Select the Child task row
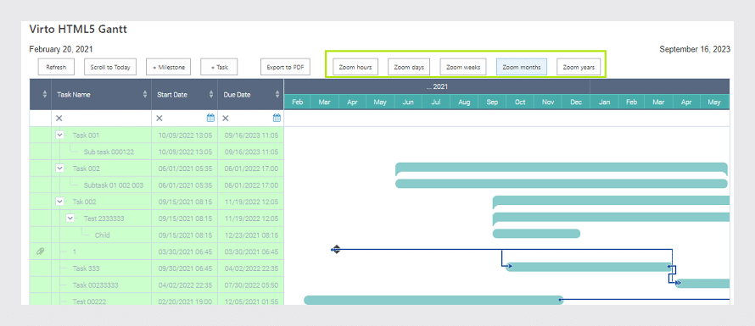755x326 pixels. click(x=157, y=235)
